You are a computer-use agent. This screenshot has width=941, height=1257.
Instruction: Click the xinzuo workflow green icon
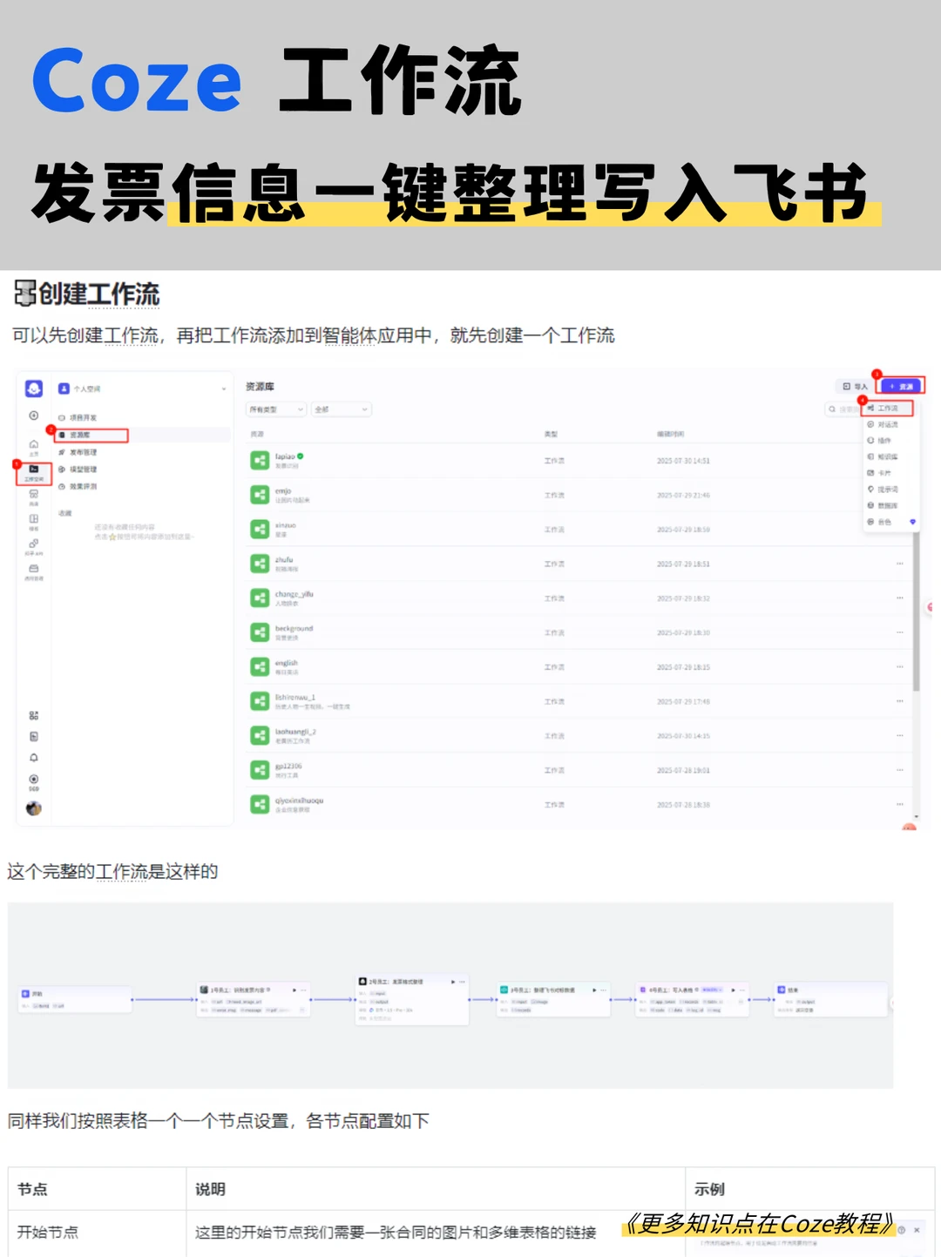(x=260, y=529)
